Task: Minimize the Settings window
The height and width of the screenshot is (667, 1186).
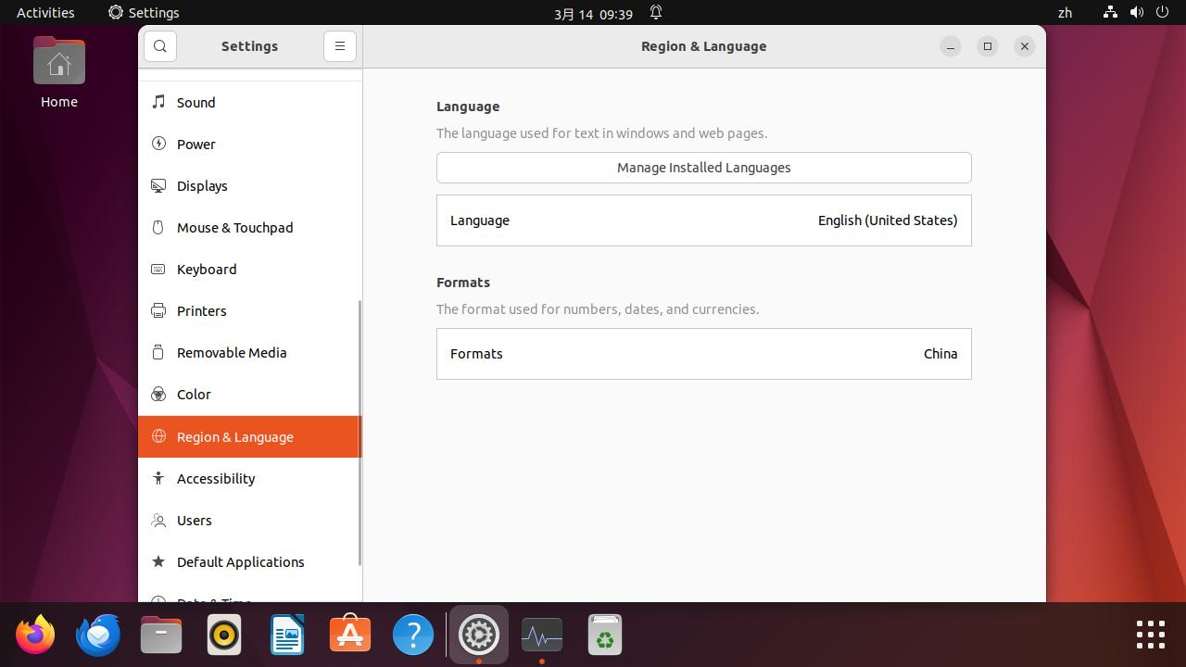Action: tap(951, 46)
